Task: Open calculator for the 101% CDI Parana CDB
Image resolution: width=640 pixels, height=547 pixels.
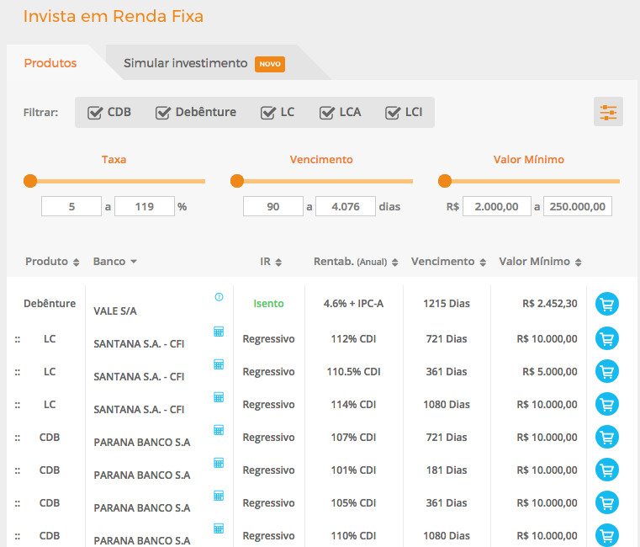Action: [219, 463]
